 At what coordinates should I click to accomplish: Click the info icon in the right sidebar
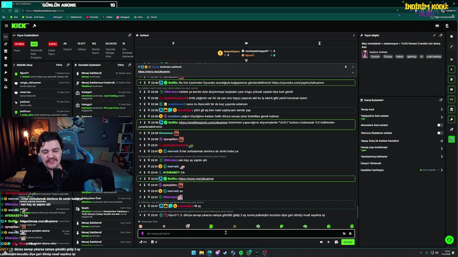click(x=452, y=36)
